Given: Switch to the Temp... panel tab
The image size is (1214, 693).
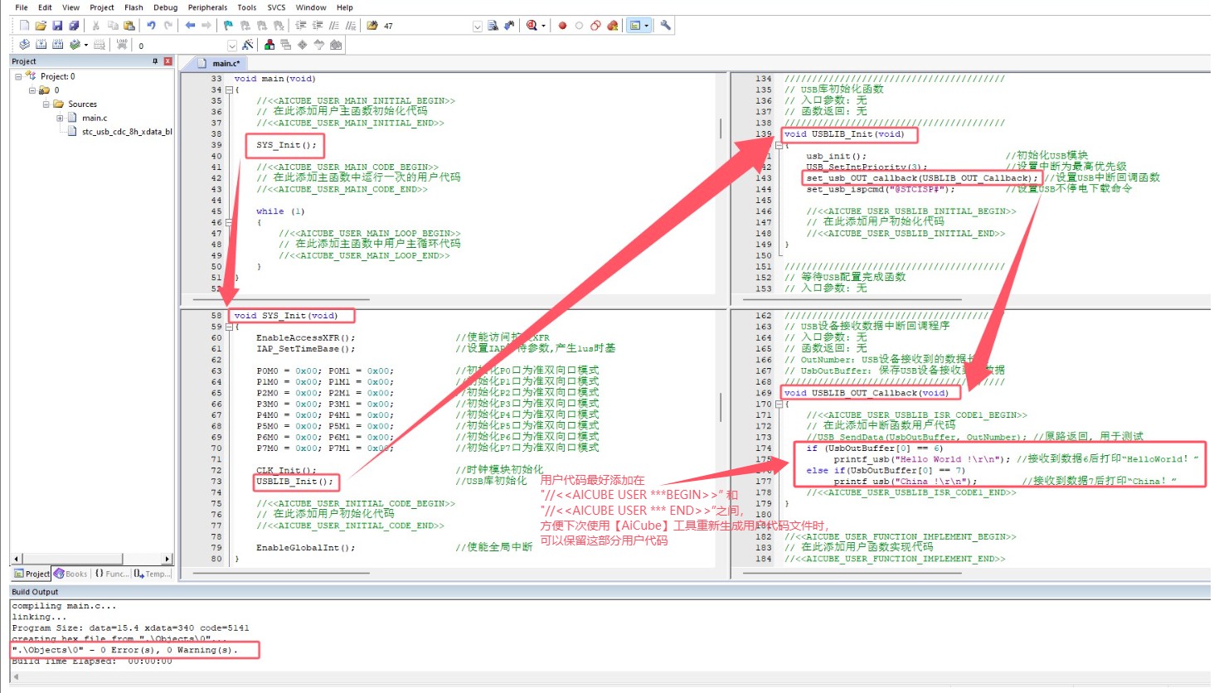Looking at the screenshot, I should click(152, 574).
